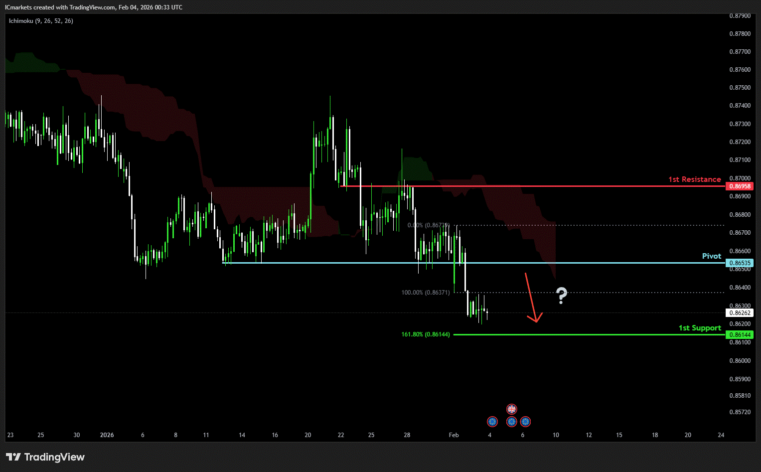Click the current price 0.86262 label

[740, 313]
